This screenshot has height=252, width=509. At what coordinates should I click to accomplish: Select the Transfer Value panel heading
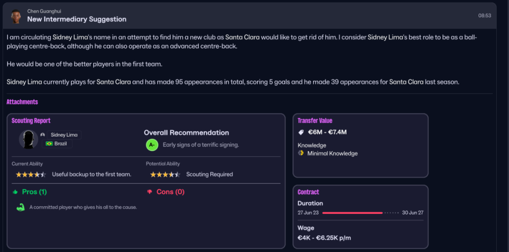[315, 121]
